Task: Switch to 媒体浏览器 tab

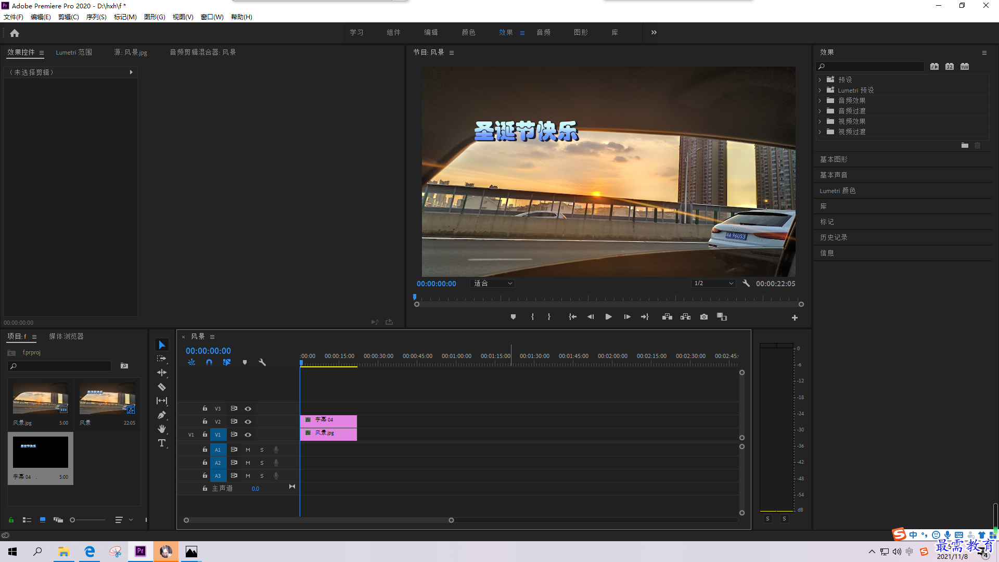Action: [x=66, y=336]
